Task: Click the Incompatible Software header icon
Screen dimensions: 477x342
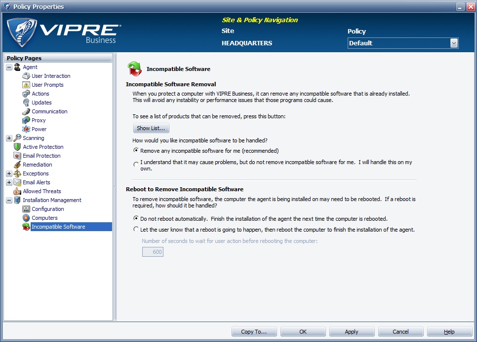Action: click(134, 68)
